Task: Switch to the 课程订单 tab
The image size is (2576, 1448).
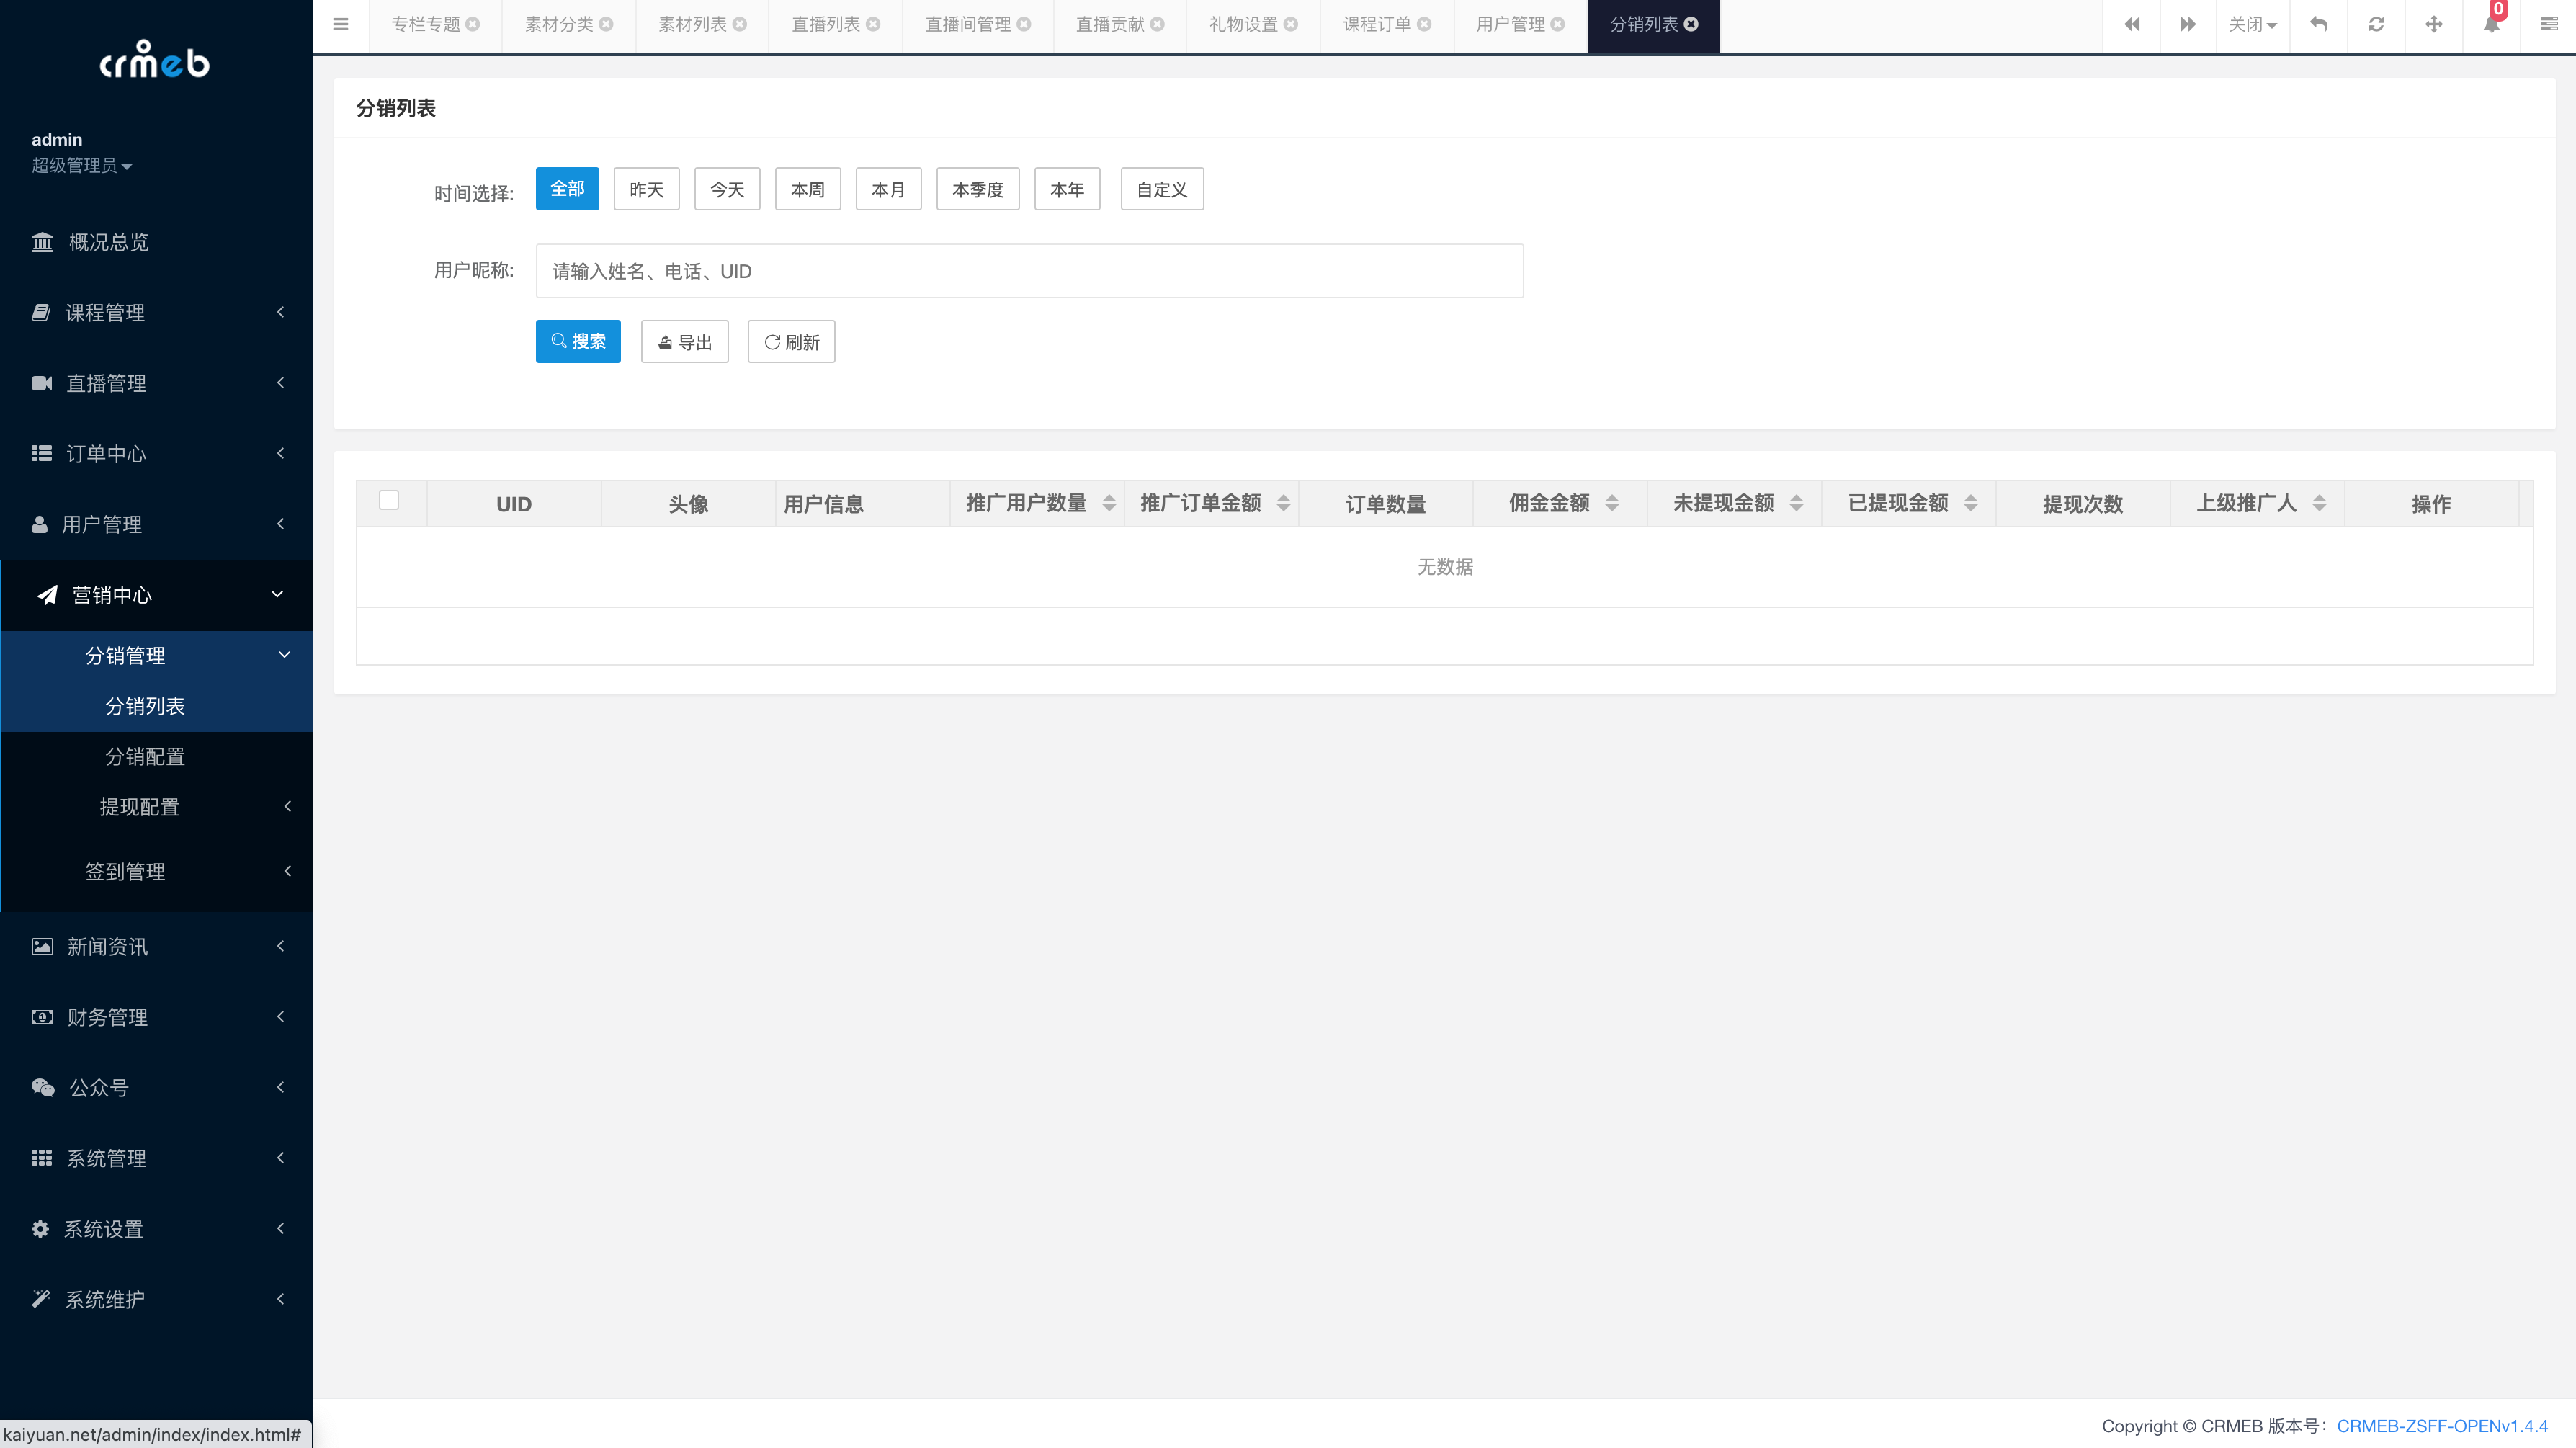Action: point(1376,25)
